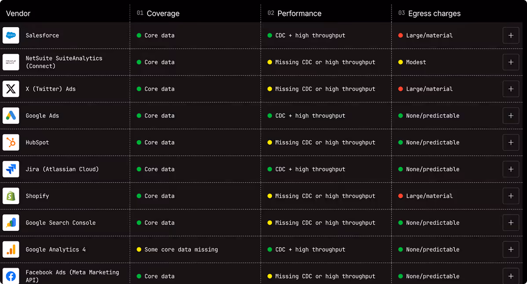Click the X (Twitter) logo icon
The image size is (527, 284).
pyautogui.click(x=11, y=89)
